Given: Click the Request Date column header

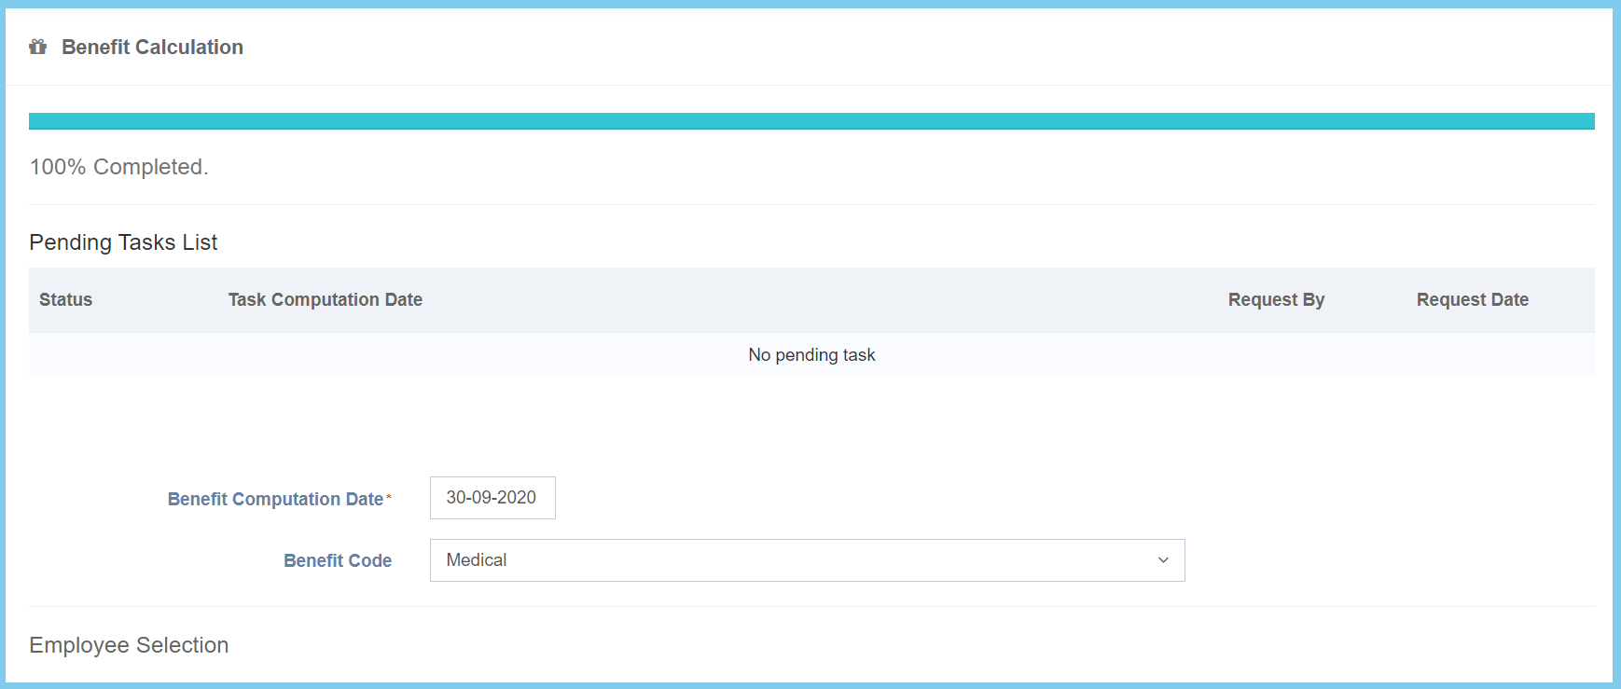Looking at the screenshot, I should coord(1472,299).
